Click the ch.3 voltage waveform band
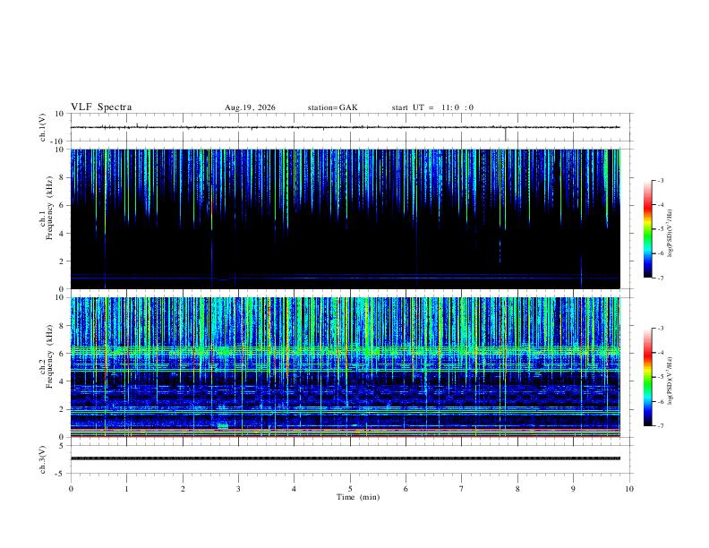 [x=345, y=458]
